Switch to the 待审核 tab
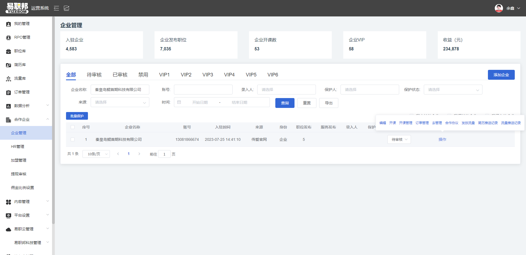This screenshot has width=526, height=255. coord(94,75)
